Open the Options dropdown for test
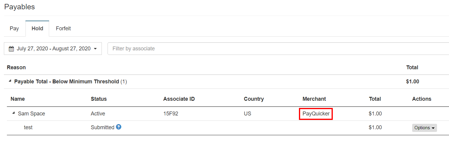 [424, 128]
